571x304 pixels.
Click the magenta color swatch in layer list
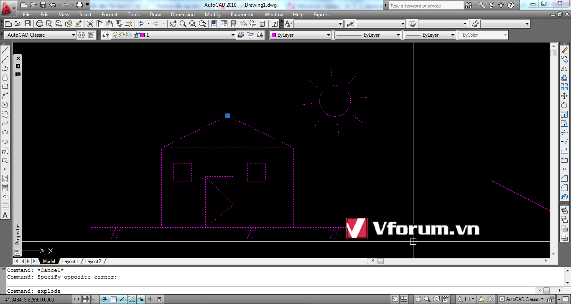[x=143, y=35]
